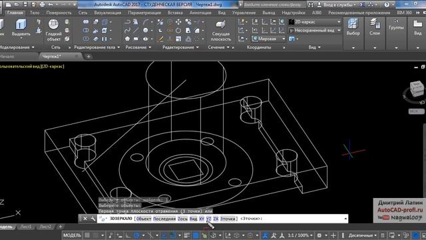The height and width of the screenshot is (240, 426).
Task: Select the polyline draw tool icon
Action: pos(127,22)
